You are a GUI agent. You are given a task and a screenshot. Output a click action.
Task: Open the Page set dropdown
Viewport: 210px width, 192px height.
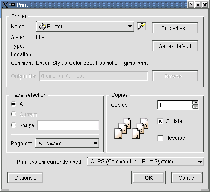(67, 143)
